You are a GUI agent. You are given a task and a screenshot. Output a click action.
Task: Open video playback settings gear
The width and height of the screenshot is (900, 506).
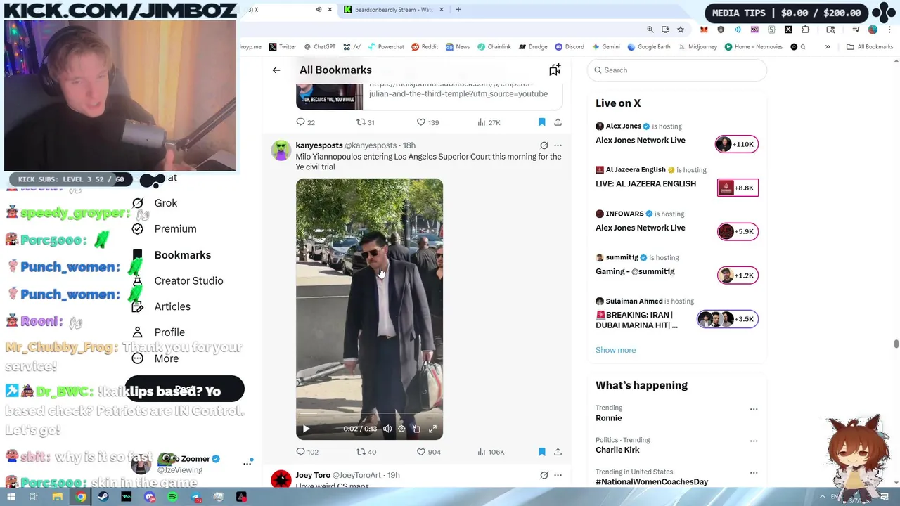coord(401,429)
